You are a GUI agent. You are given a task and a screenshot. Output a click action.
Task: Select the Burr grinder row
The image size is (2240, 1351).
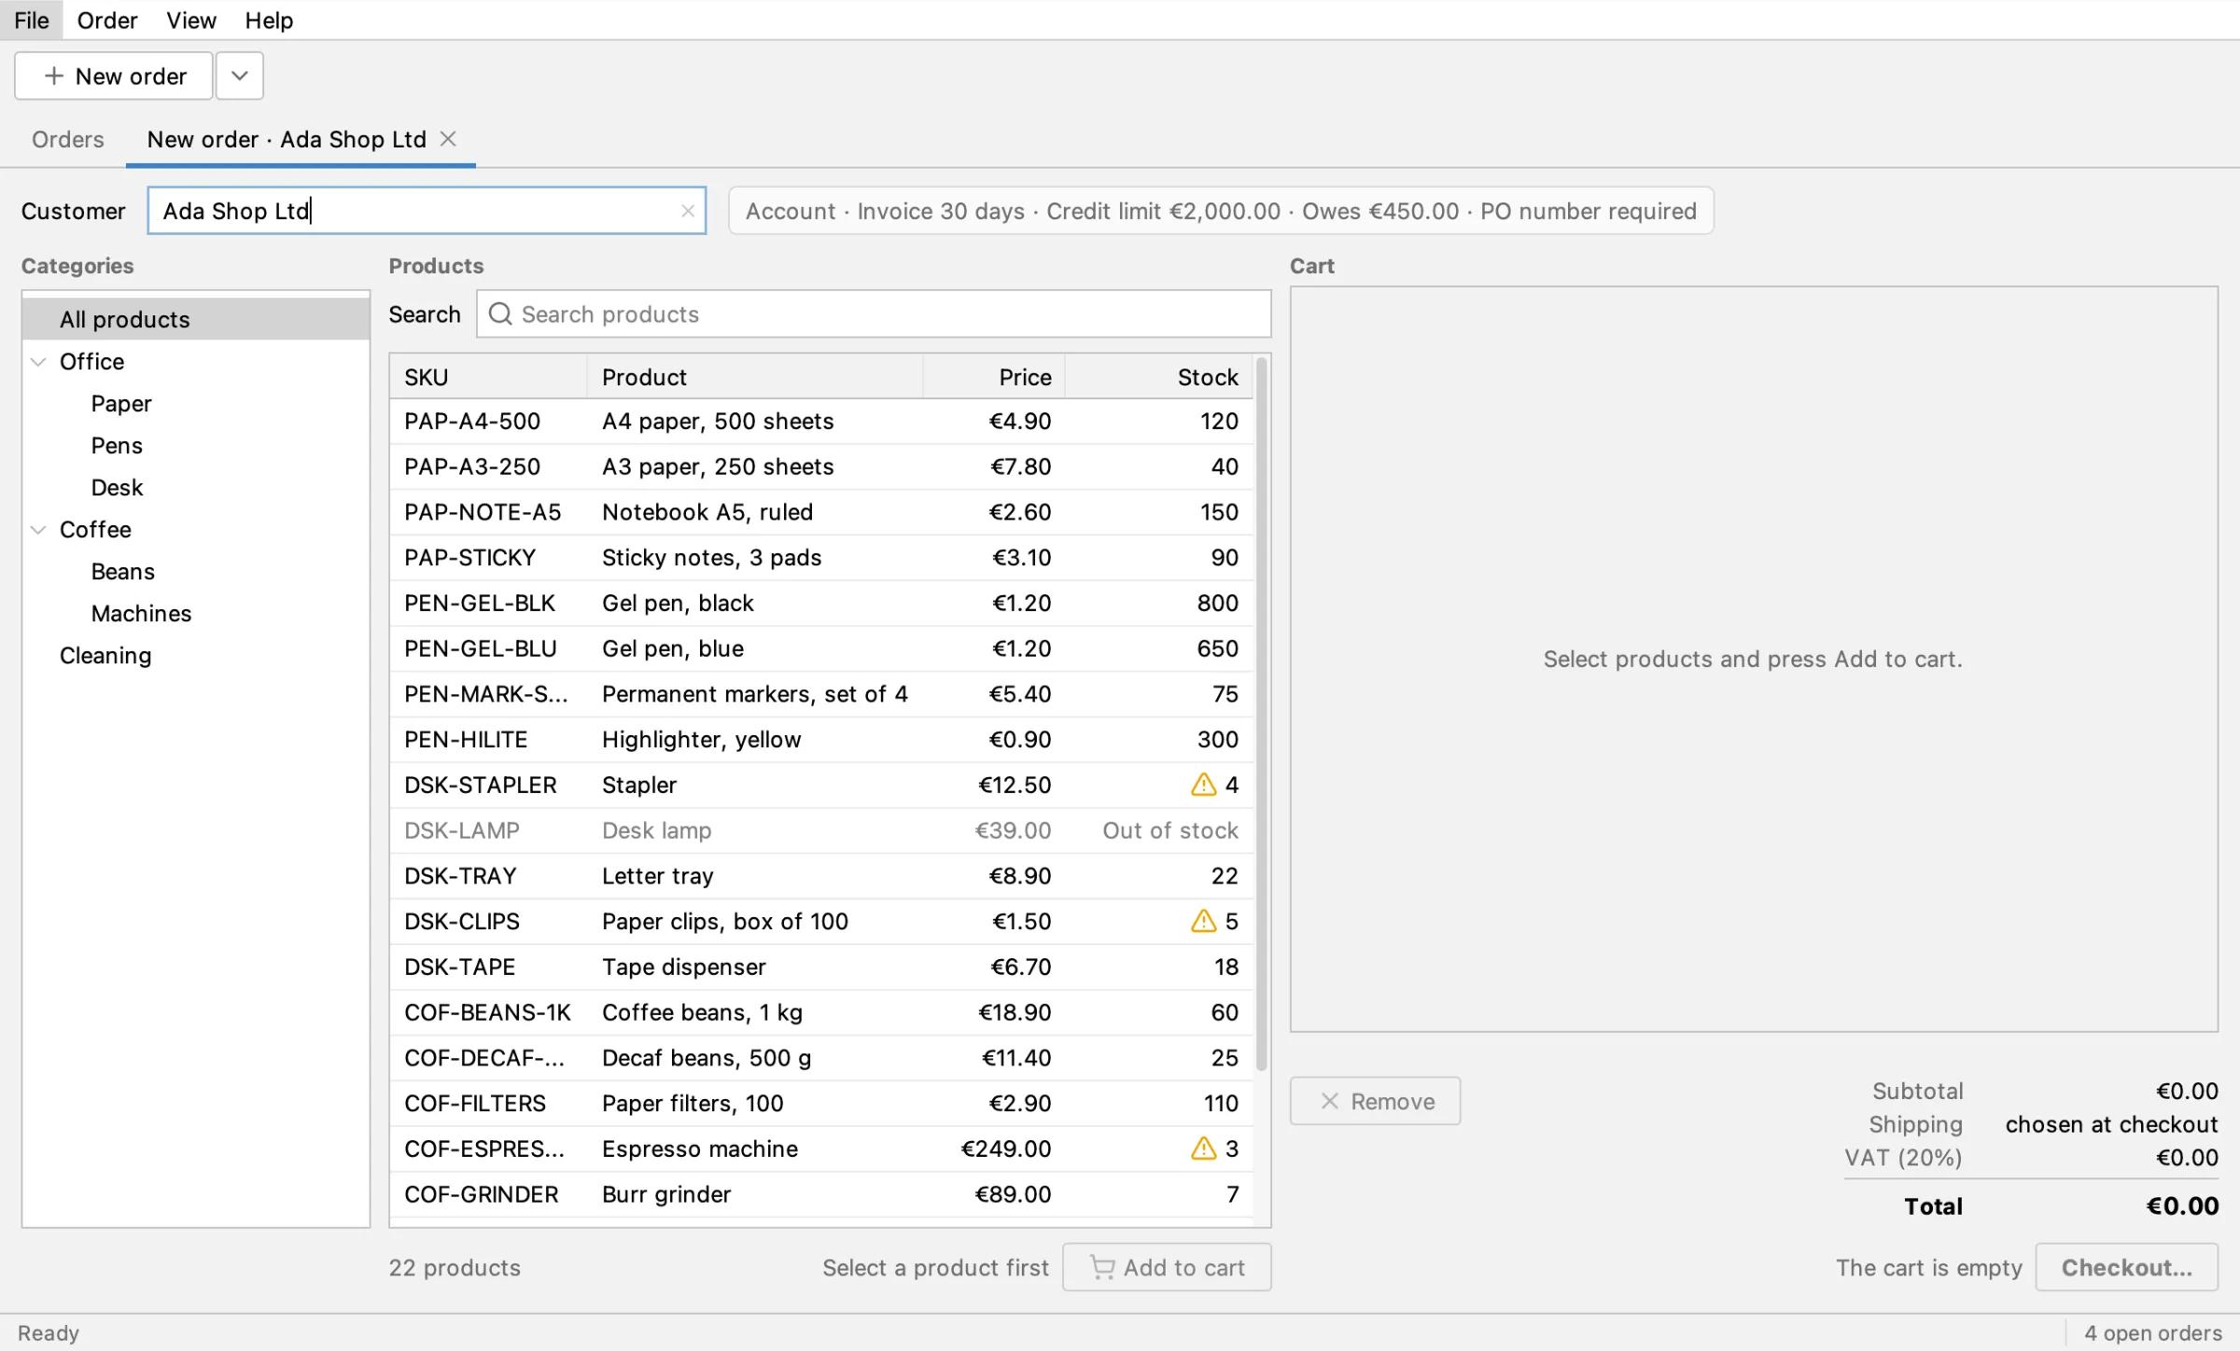pos(821,1194)
